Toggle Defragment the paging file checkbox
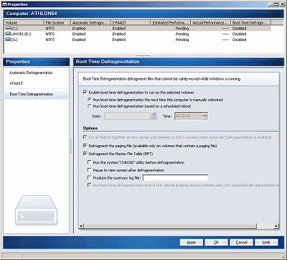 85,146
